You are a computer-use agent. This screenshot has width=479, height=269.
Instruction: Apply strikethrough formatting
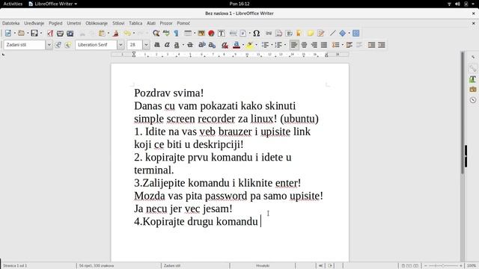pyautogui.click(x=190, y=45)
